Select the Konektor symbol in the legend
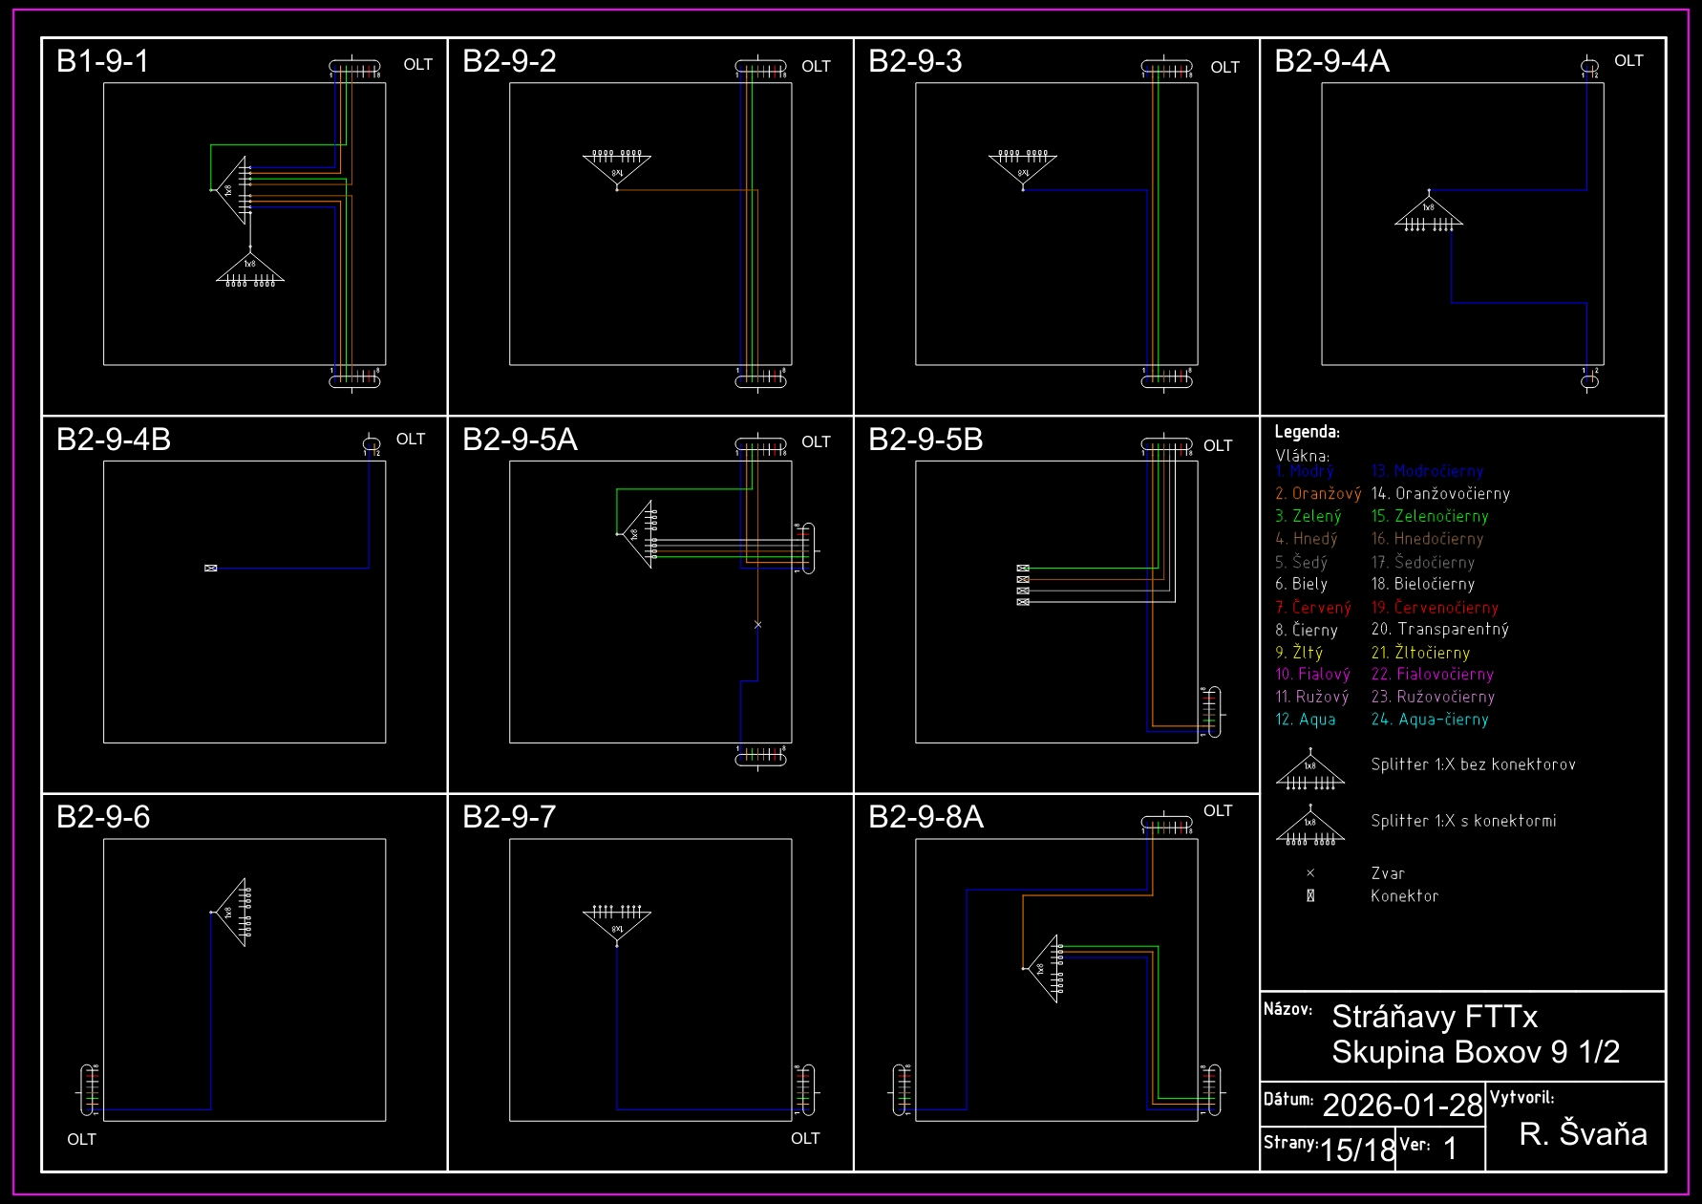 pyautogui.click(x=1310, y=896)
